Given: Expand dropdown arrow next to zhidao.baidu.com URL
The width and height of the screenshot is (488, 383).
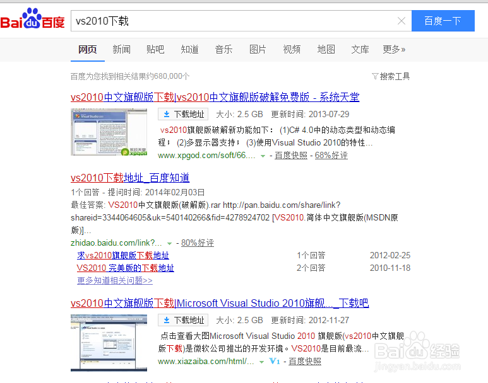Looking at the screenshot, I should 170,243.
